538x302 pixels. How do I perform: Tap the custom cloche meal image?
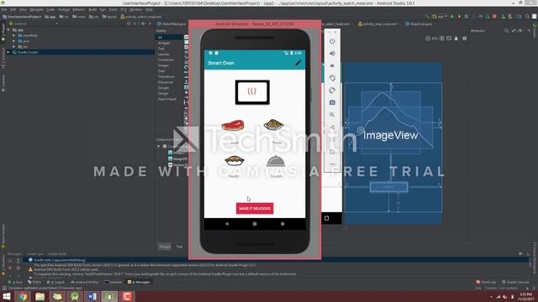(276, 161)
